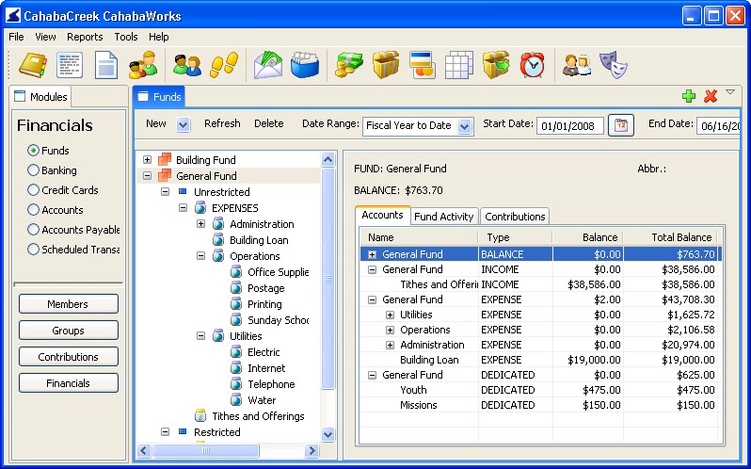751x469 pixels.
Task: Select the Credit Cards radio option
Action: [34, 190]
